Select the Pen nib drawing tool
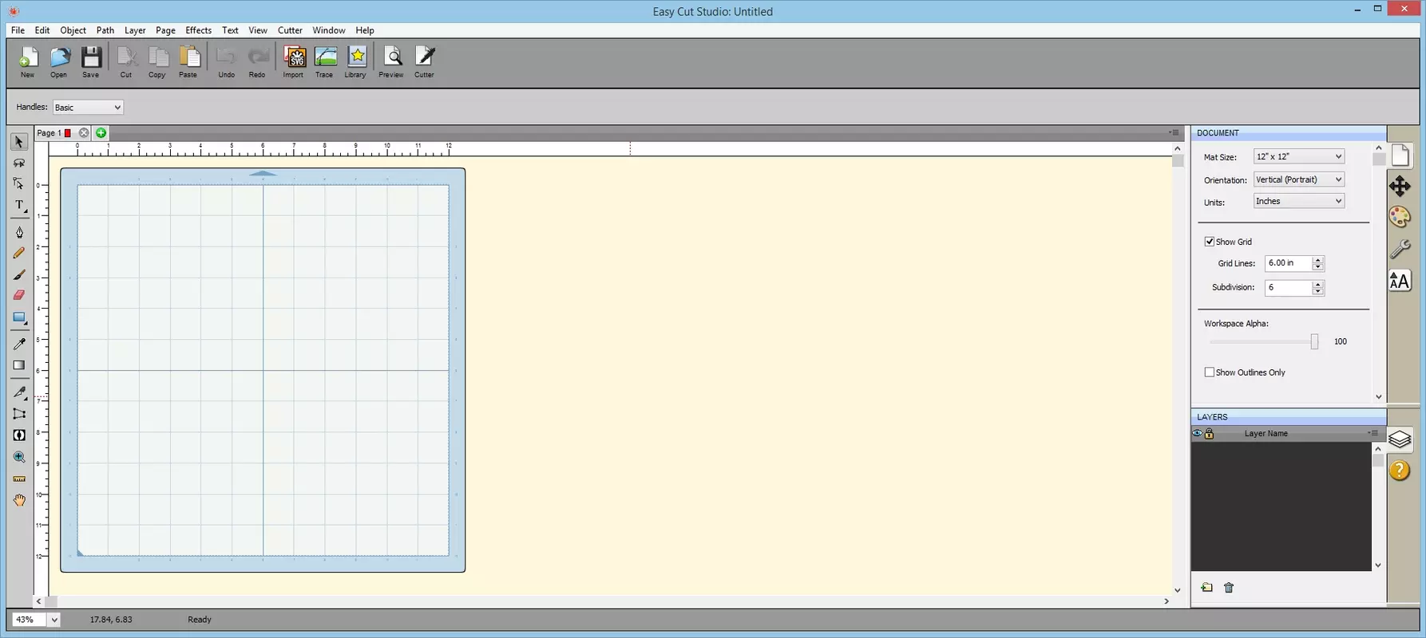 [x=19, y=232]
